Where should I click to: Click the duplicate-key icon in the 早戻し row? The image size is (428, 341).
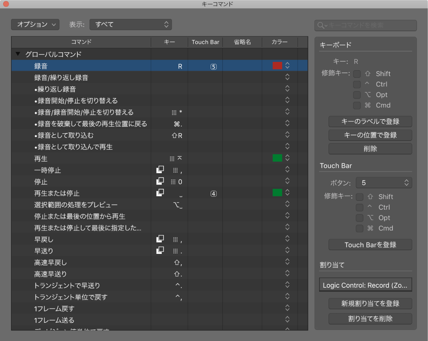(x=160, y=239)
